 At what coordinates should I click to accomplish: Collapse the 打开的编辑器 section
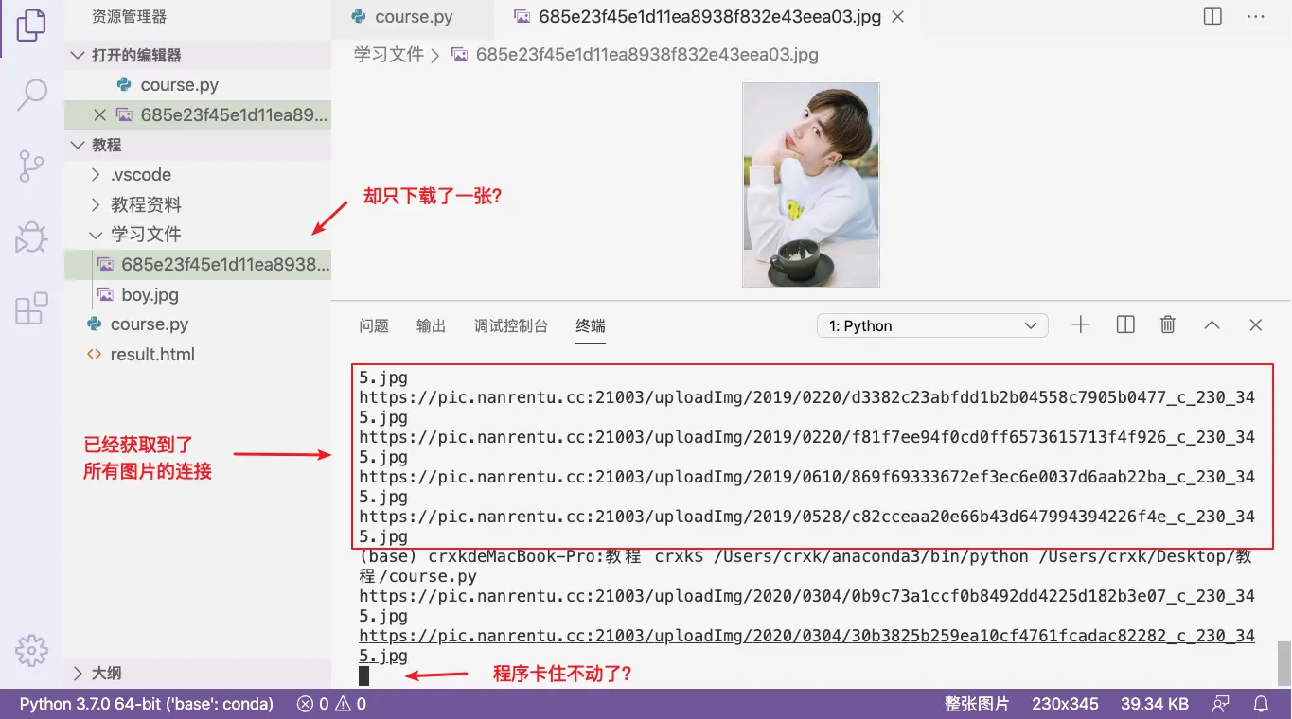pos(198,55)
